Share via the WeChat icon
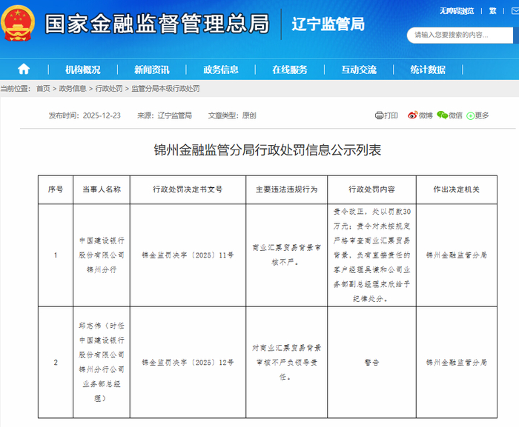Viewport: 519px width, 427px height. [x=442, y=115]
